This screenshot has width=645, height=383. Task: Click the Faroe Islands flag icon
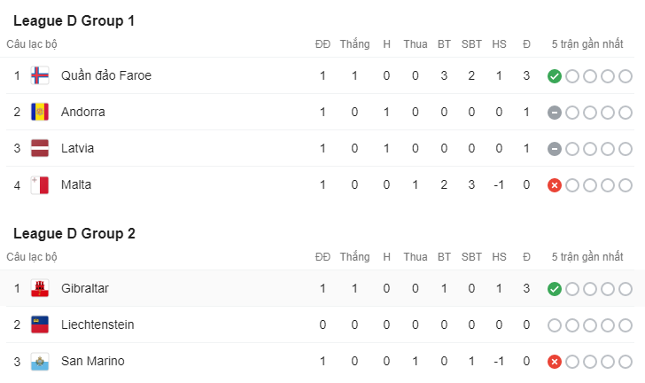(x=40, y=75)
